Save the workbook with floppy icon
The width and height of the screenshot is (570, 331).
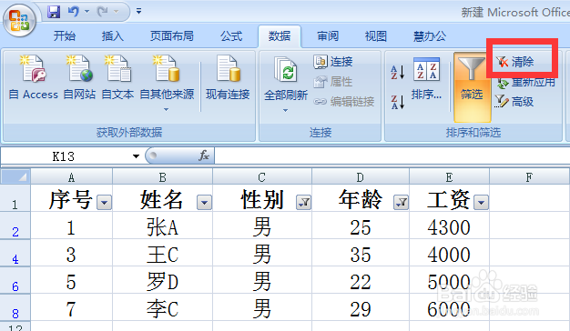(x=54, y=12)
